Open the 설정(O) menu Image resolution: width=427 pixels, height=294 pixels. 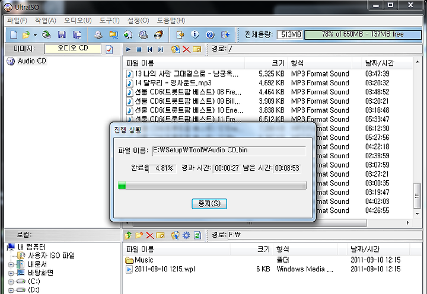(138, 20)
